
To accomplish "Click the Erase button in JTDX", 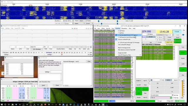I will [145, 85].
